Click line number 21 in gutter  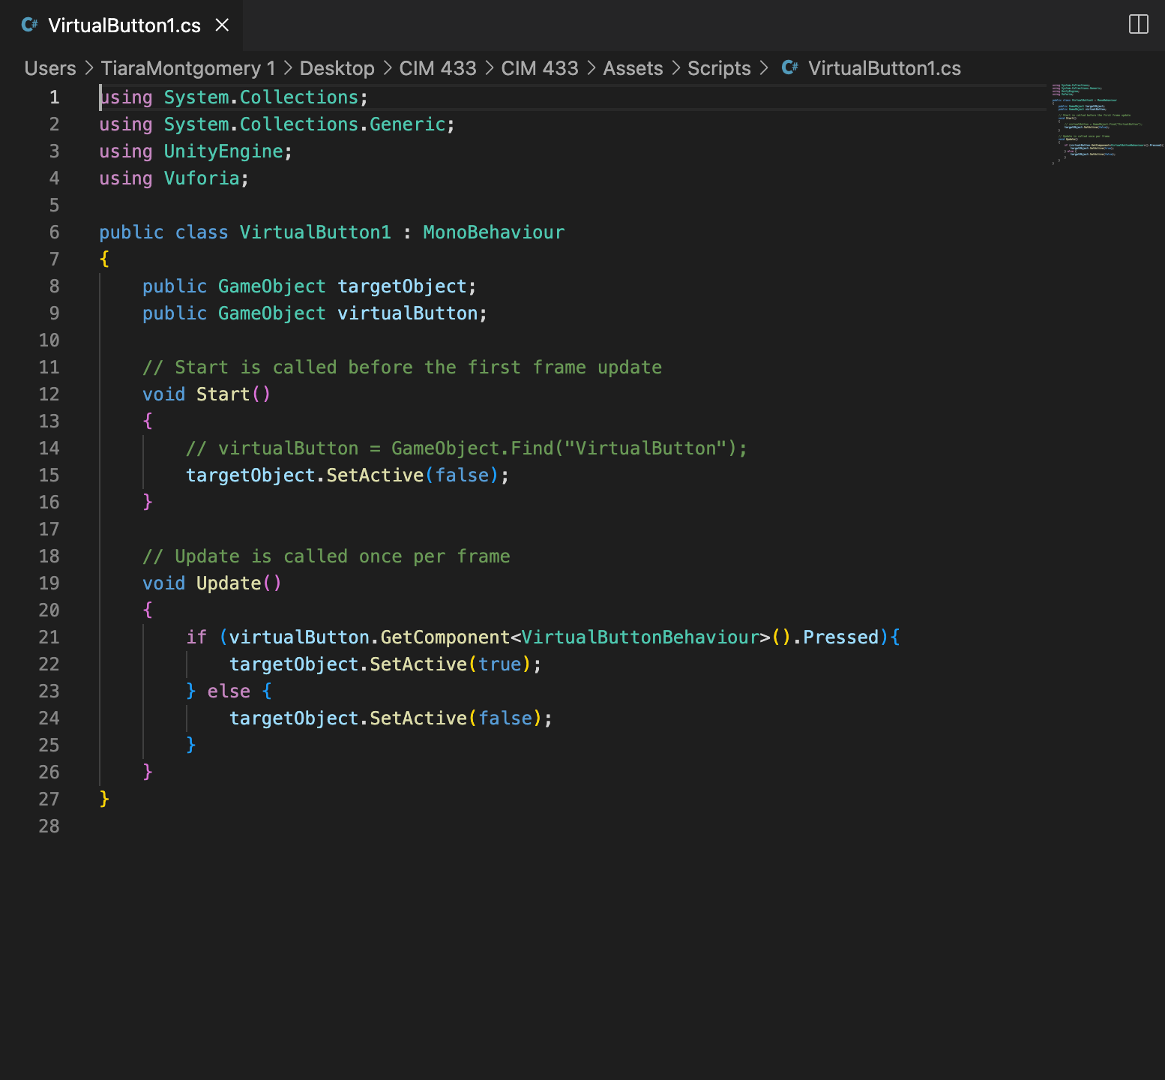click(49, 637)
